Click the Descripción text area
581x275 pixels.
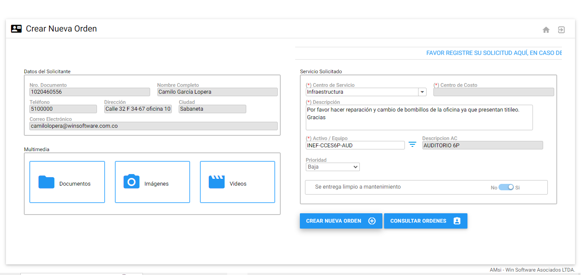pos(419,117)
